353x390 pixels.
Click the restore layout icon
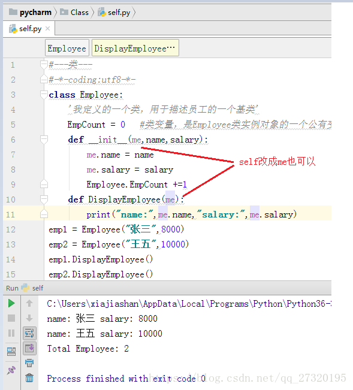[11, 352]
